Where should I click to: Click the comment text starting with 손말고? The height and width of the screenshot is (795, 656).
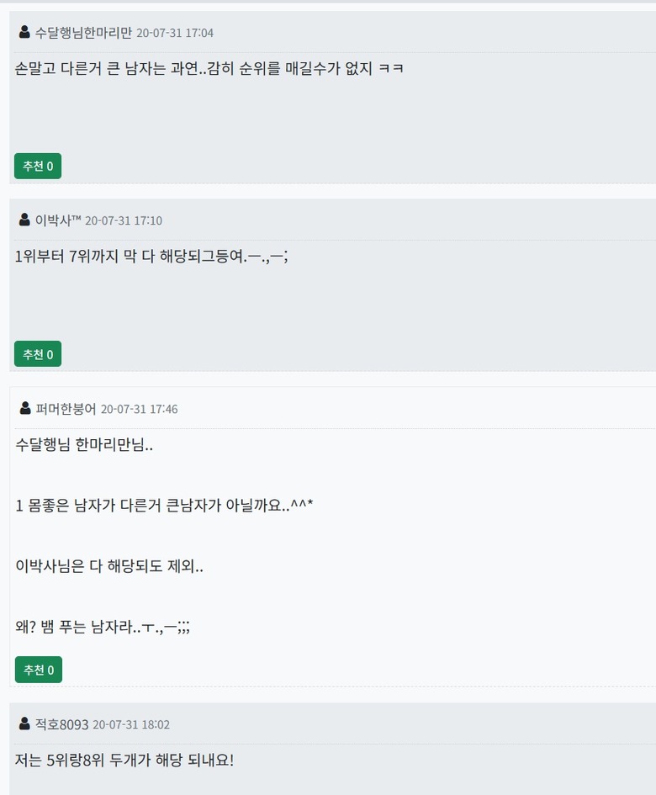209,69
